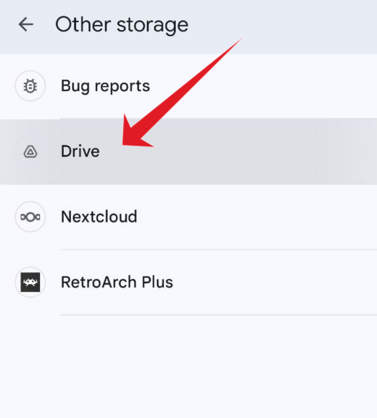Tap the Bug reports bug icon
The image size is (377, 418).
(30, 86)
